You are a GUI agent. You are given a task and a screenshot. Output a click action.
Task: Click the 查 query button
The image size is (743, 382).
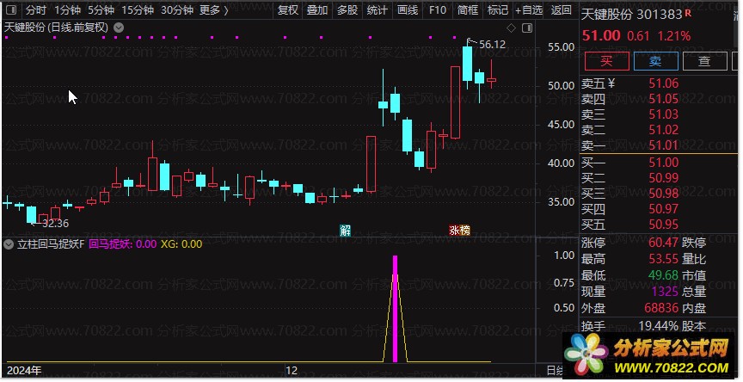click(x=704, y=61)
